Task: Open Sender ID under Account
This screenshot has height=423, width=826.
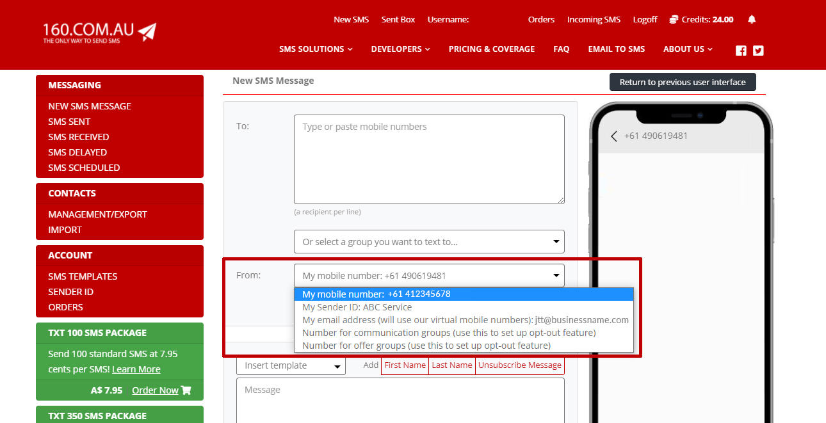Action: click(x=71, y=292)
